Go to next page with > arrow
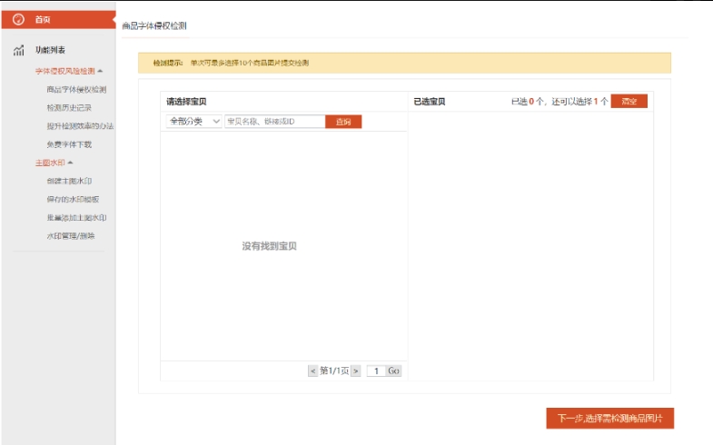This screenshot has width=713, height=445. [355, 371]
